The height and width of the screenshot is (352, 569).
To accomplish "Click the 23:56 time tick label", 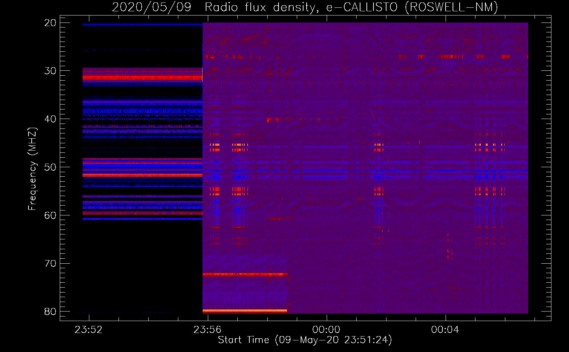I will pos(207,329).
